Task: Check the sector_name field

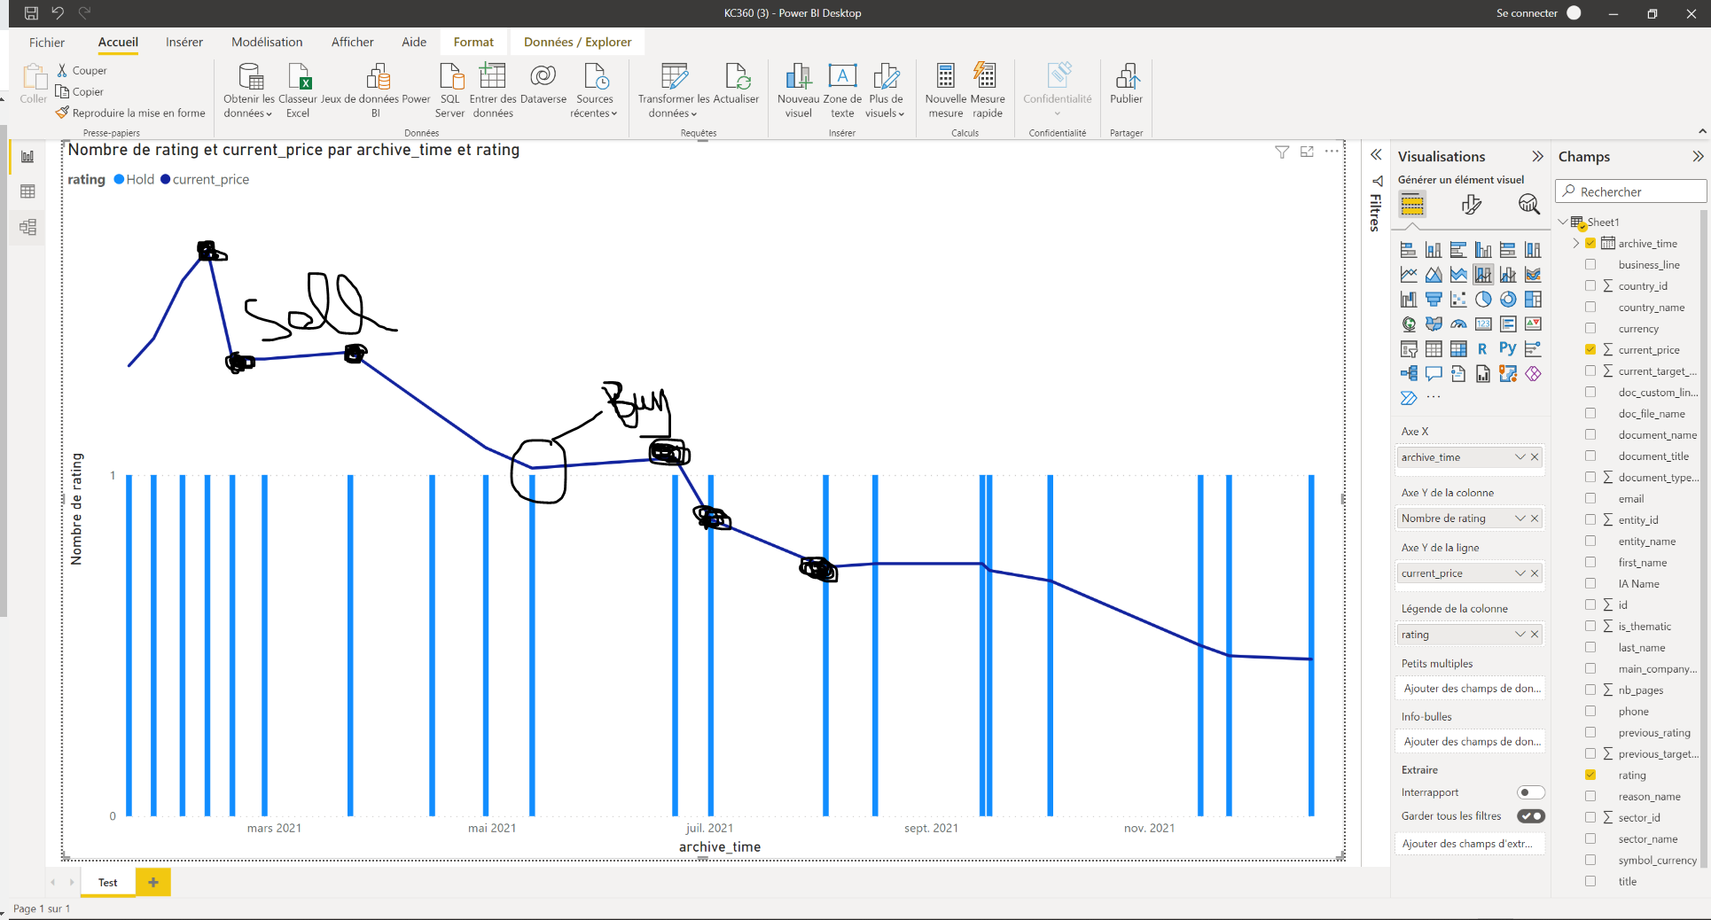Action: click(x=1590, y=838)
